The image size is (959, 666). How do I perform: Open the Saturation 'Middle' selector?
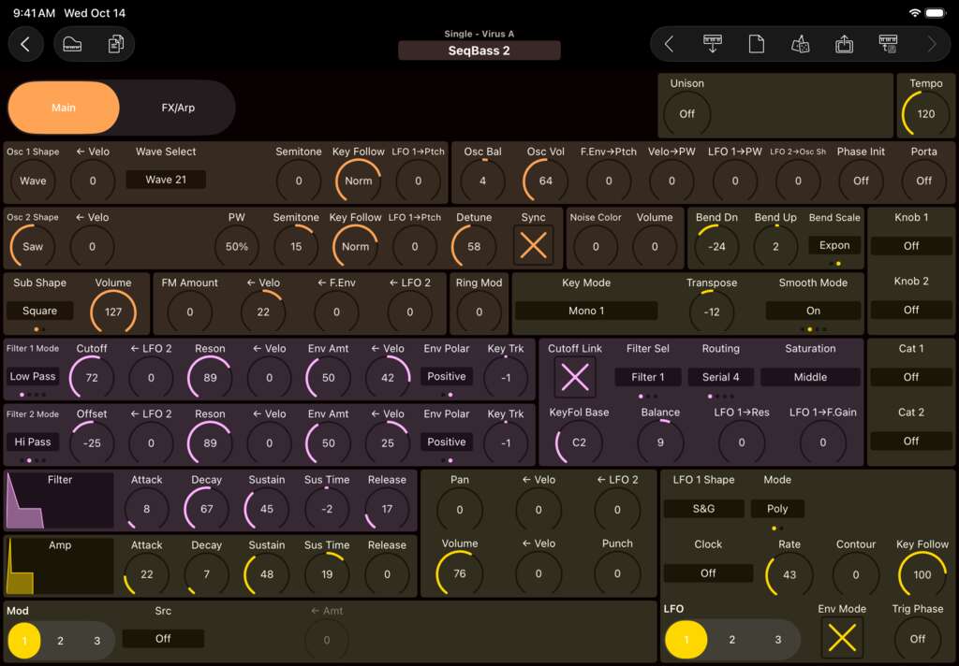coord(810,377)
